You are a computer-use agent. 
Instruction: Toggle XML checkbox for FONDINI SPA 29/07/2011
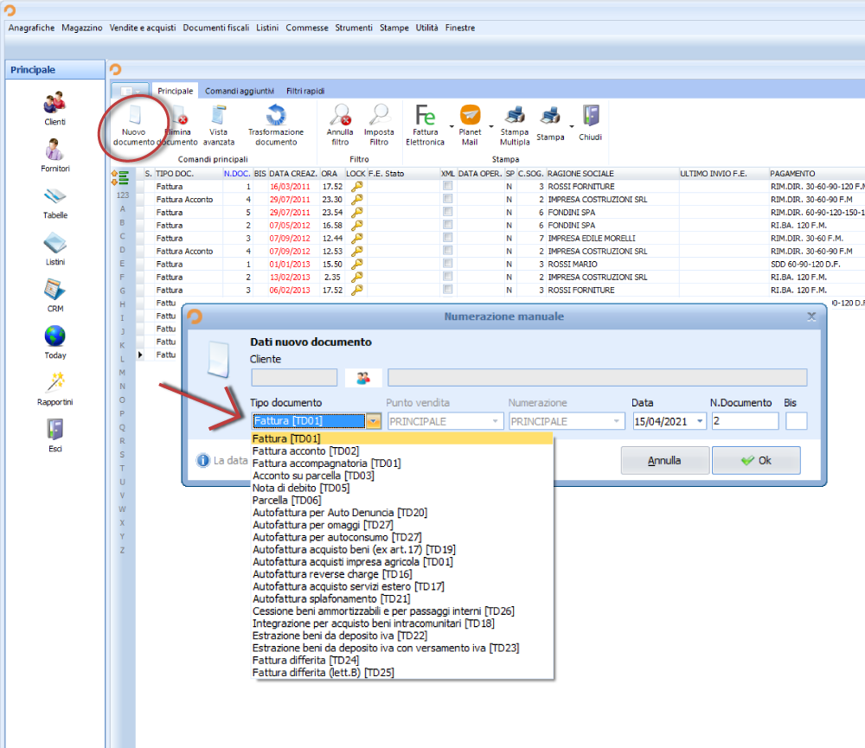pos(448,212)
